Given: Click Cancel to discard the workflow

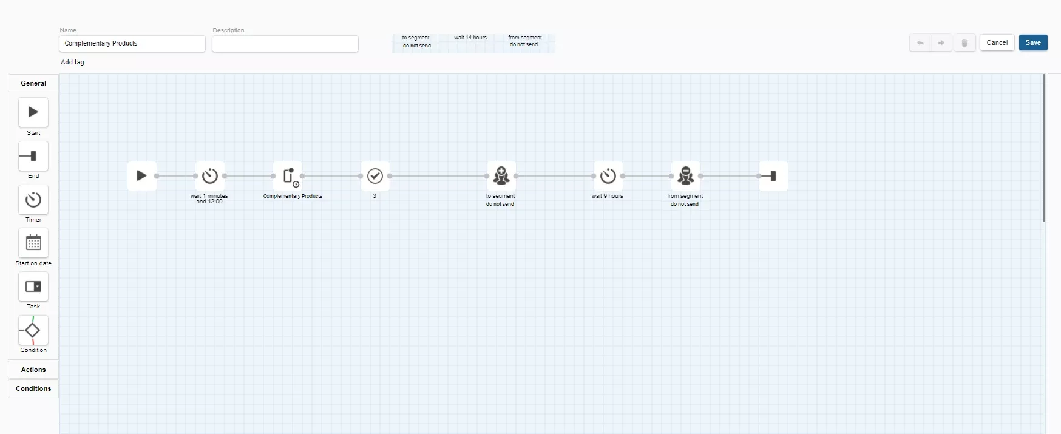Looking at the screenshot, I should (997, 43).
